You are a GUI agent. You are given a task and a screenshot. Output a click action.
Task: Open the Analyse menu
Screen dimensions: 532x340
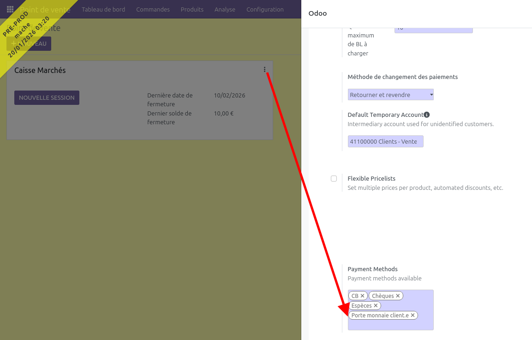pyautogui.click(x=225, y=9)
